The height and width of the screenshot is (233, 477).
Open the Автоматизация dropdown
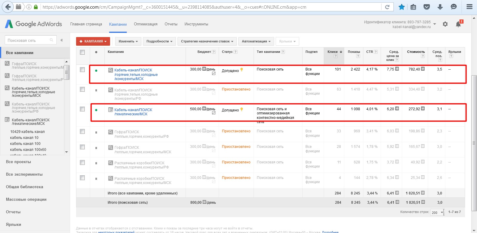click(256, 41)
